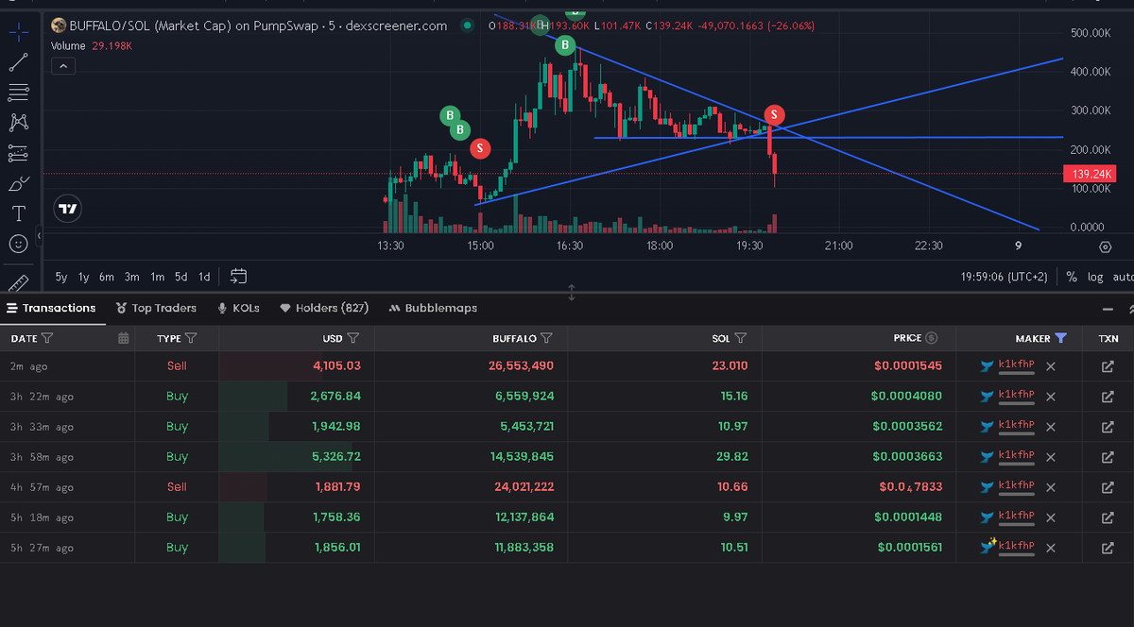Set chart range to 6m
Viewport: 1134px width, 627px height.
click(x=107, y=277)
